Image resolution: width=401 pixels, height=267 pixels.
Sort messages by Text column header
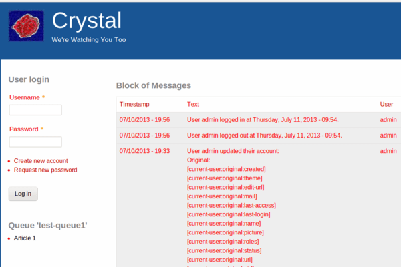(x=193, y=105)
